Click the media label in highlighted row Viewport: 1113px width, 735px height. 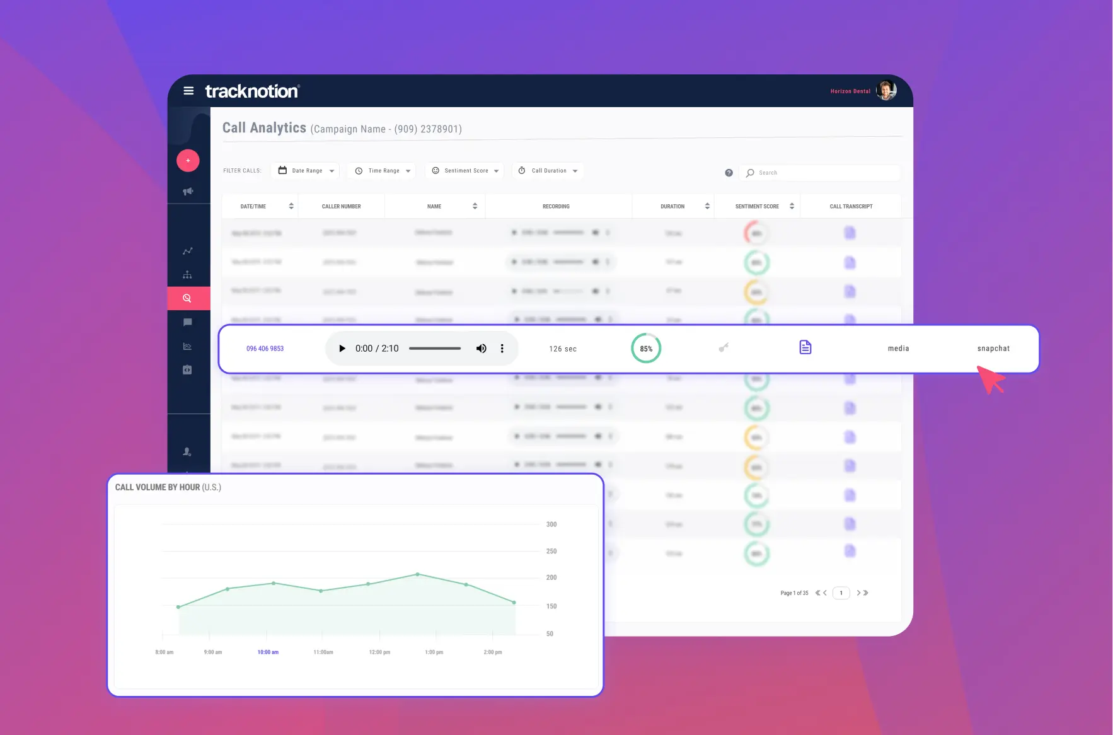click(x=898, y=349)
